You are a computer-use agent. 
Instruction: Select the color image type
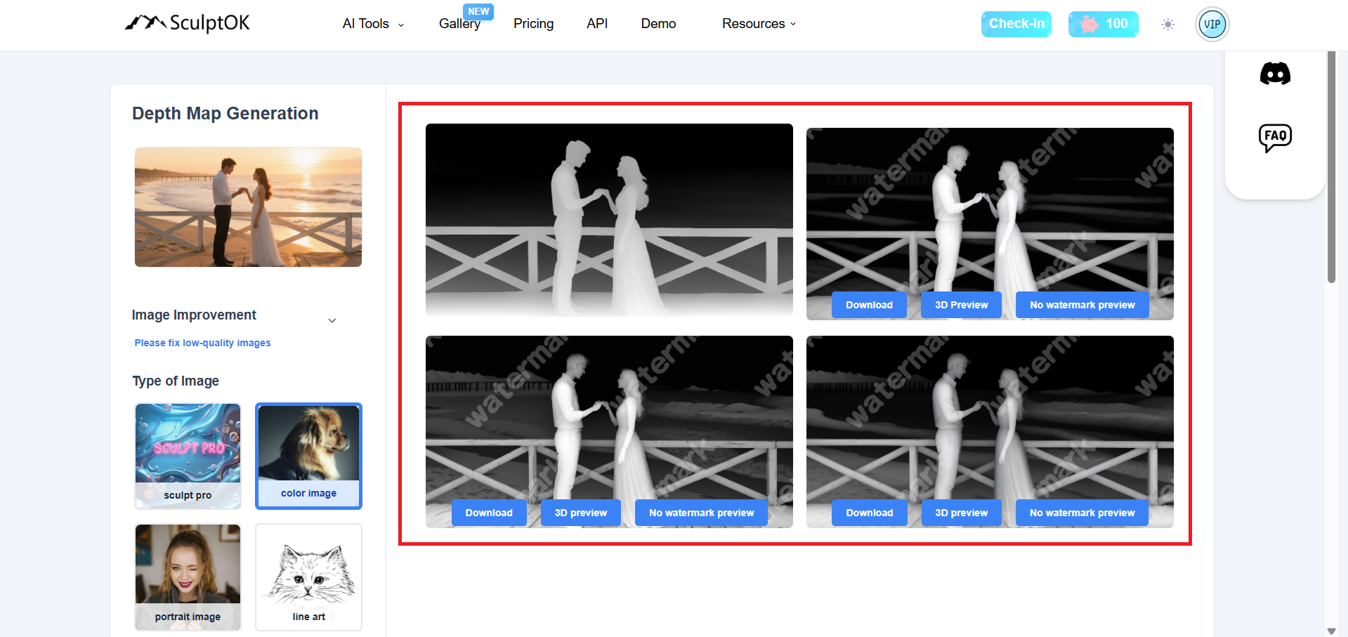click(x=308, y=456)
